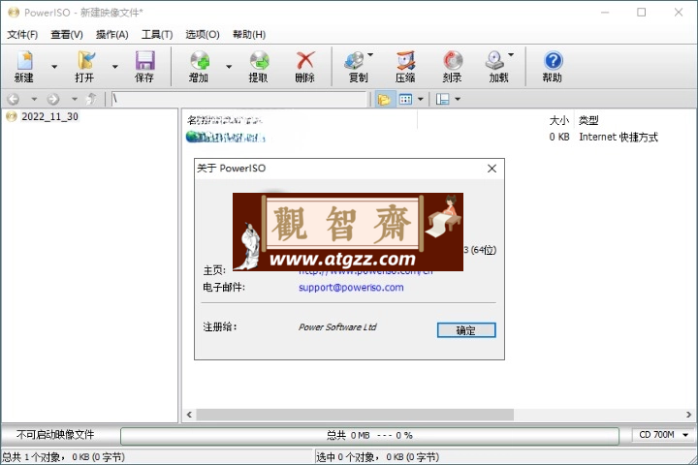Sort by the 类型 column header
This screenshot has width=698, height=465.
[588, 120]
